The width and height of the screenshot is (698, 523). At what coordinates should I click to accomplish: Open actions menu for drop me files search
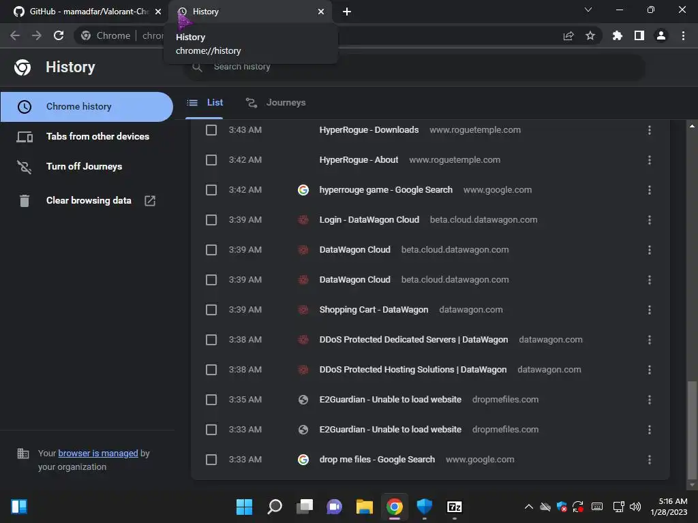tap(650, 460)
